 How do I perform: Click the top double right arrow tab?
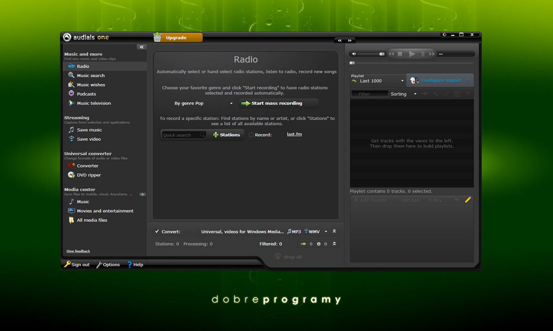(x=350, y=41)
